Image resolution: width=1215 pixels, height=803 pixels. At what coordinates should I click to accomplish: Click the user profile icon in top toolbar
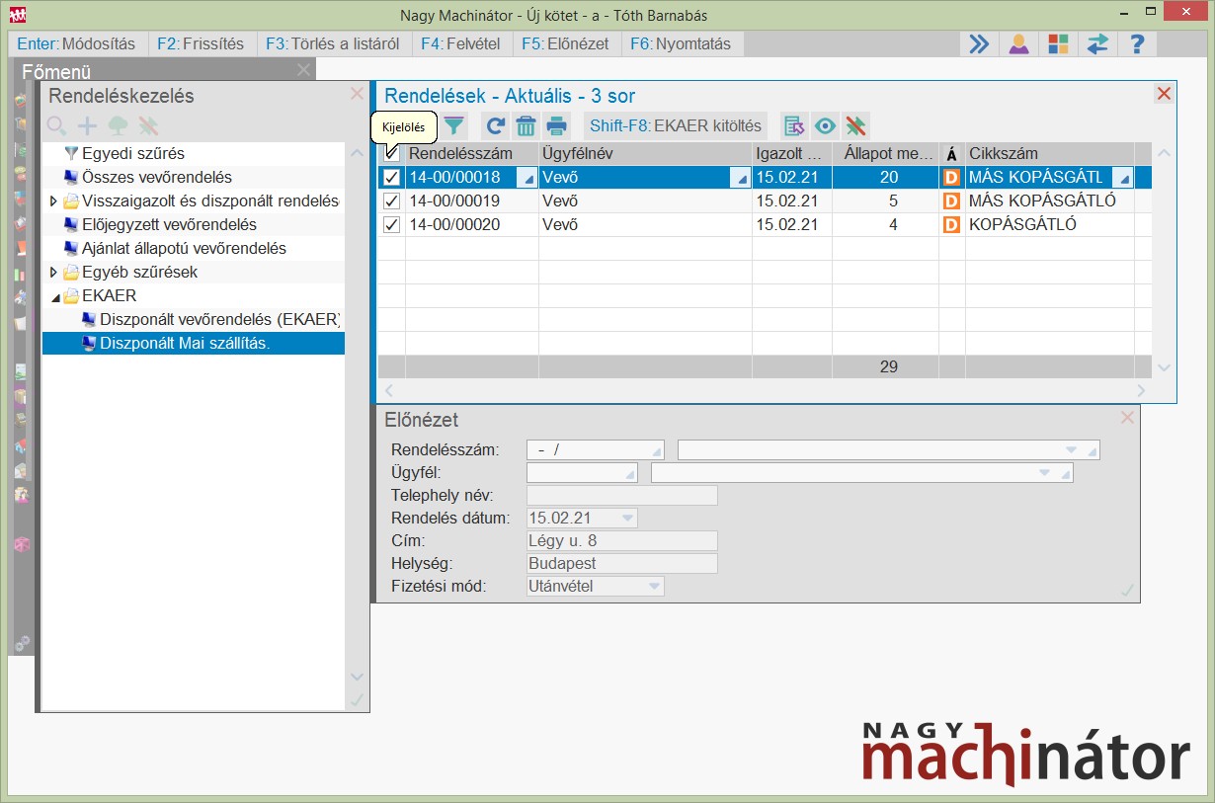click(1018, 44)
